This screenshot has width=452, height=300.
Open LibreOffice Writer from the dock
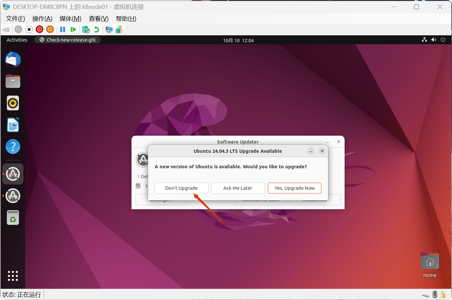(x=13, y=125)
